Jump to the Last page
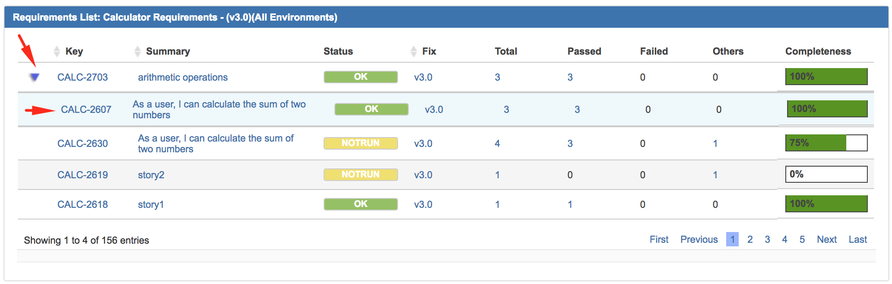892x284 pixels. click(857, 239)
